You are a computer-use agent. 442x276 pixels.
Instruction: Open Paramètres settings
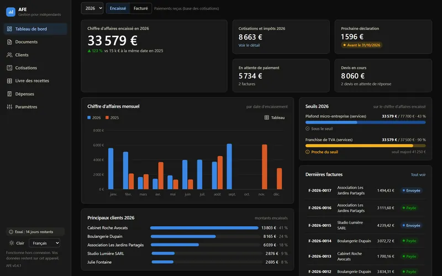coord(35,107)
